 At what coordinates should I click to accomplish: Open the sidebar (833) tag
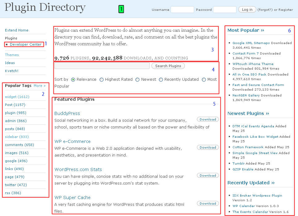17,137
